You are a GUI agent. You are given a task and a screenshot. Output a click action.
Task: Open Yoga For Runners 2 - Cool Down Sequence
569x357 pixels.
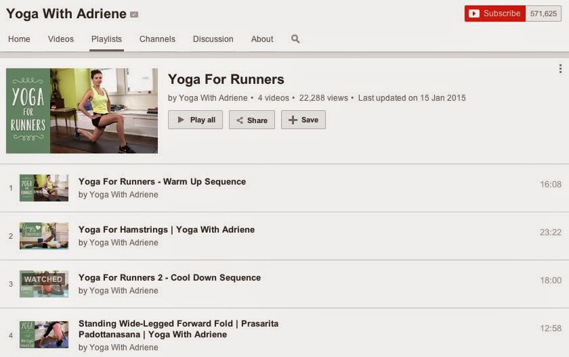point(169,278)
